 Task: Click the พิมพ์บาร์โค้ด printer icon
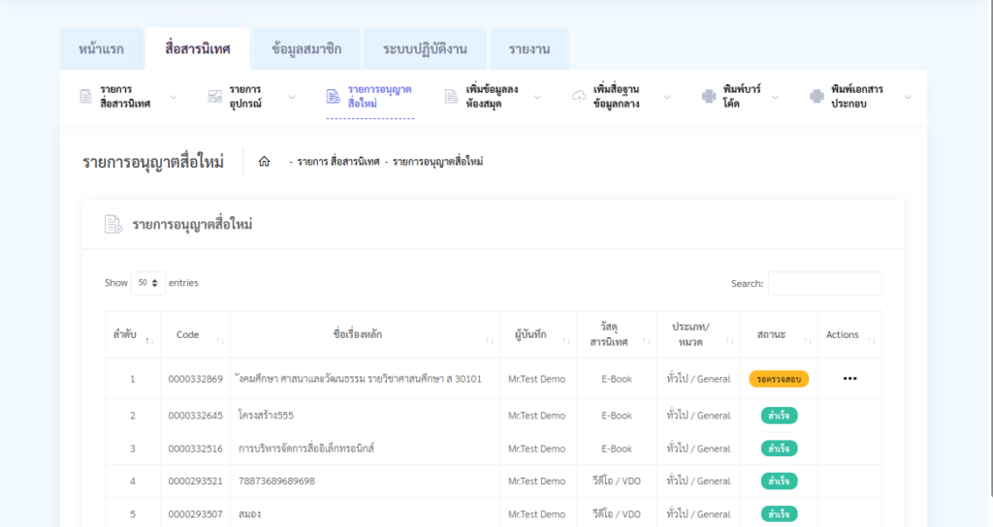(x=709, y=97)
